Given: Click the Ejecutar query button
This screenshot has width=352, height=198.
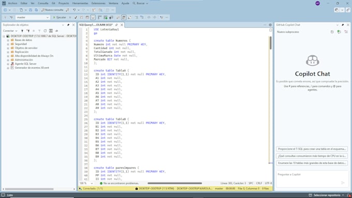Looking at the screenshot, I should click(59, 17).
